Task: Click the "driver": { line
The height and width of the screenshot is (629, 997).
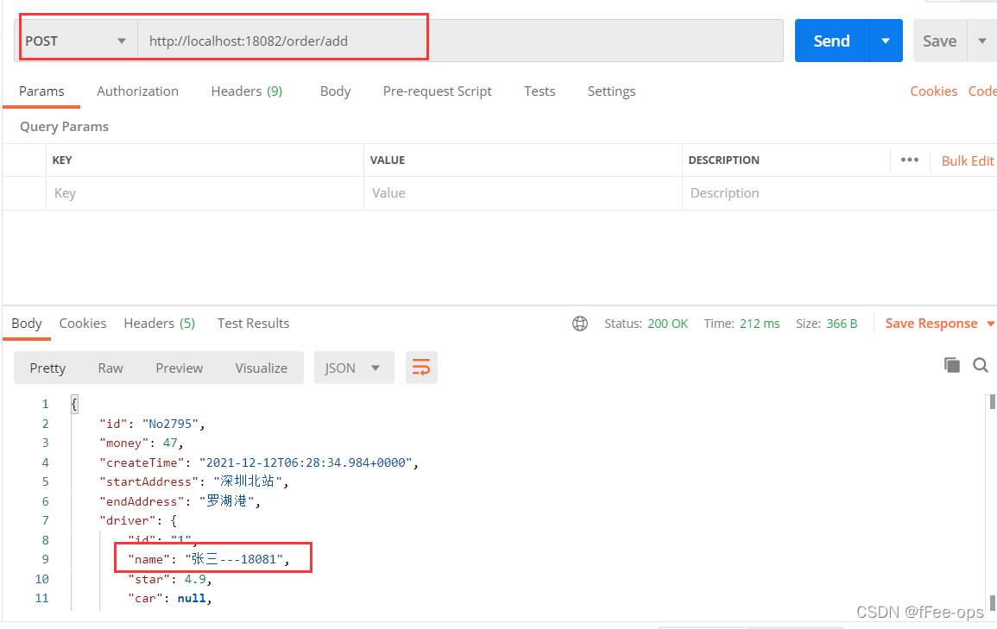Action: point(138,520)
